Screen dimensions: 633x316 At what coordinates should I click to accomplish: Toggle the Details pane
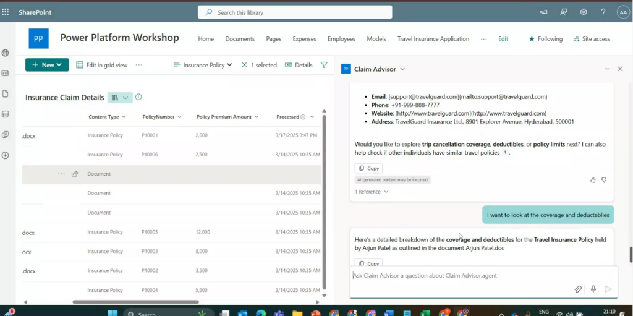coord(299,65)
